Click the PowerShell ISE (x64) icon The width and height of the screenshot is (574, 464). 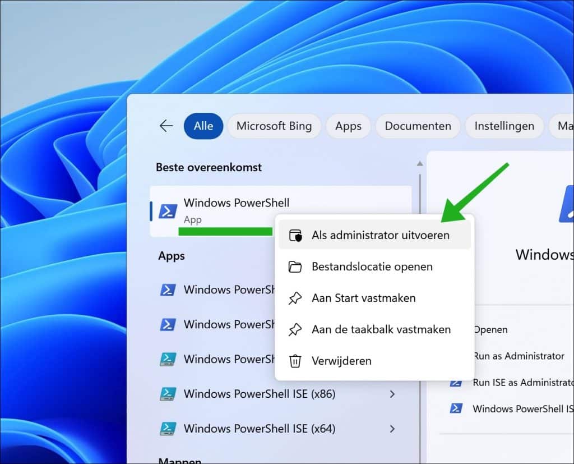click(168, 429)
